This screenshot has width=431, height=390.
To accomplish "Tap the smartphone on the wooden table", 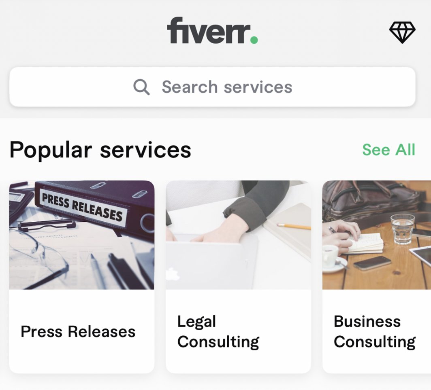I will [x=372, y=263].
